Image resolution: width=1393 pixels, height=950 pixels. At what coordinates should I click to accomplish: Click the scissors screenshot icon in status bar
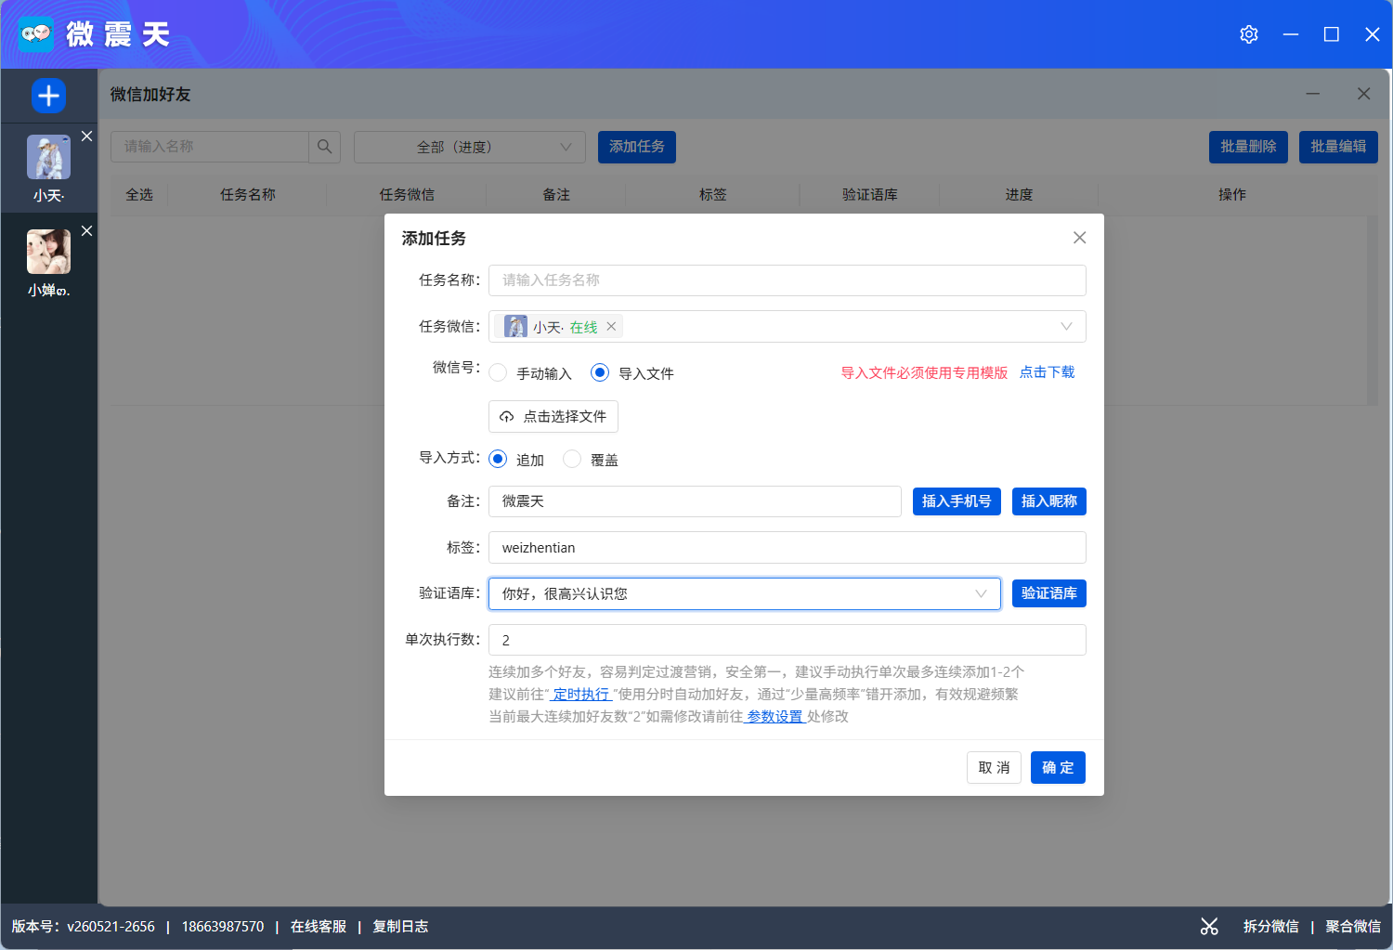pos(1209,926)
